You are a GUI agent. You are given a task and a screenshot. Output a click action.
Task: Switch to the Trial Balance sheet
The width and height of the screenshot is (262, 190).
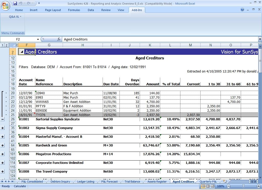132,182
